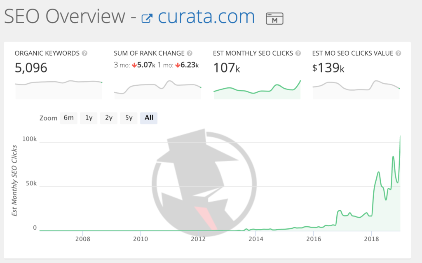This screenshot has height=263, width=422.
Task: Click the browser window M icon
Action: (x=274, y=19)
